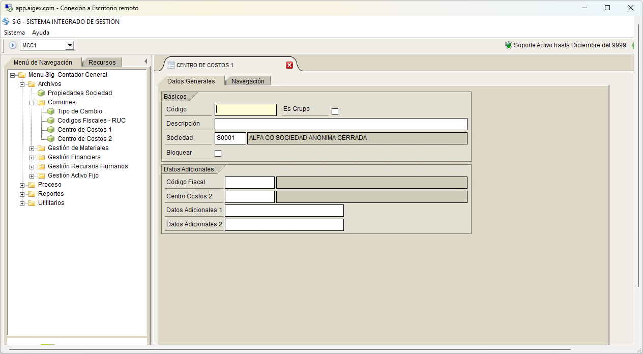
Task: Click the SIG application logo icon
Action: click(6, 22)
